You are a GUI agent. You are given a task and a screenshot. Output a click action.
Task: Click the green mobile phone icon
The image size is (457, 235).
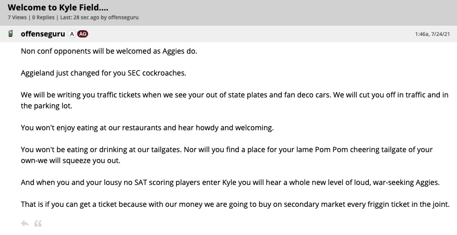pos(10,34)
